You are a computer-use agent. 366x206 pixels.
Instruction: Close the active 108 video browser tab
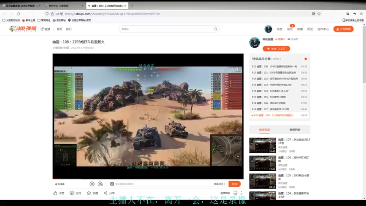[x=125, y=5]
